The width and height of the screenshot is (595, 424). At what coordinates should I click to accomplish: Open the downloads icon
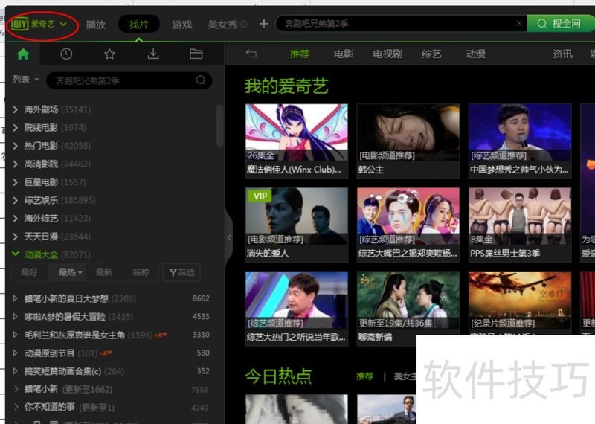153,54
